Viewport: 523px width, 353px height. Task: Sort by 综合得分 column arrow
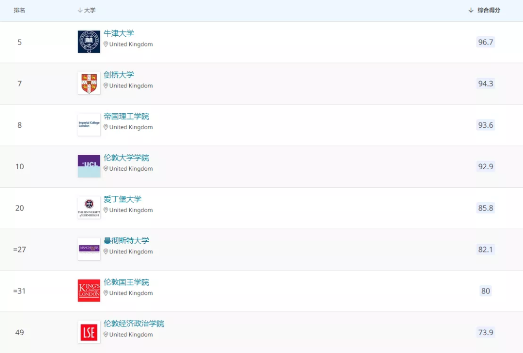pyautogui.click(x=471, y=10)
